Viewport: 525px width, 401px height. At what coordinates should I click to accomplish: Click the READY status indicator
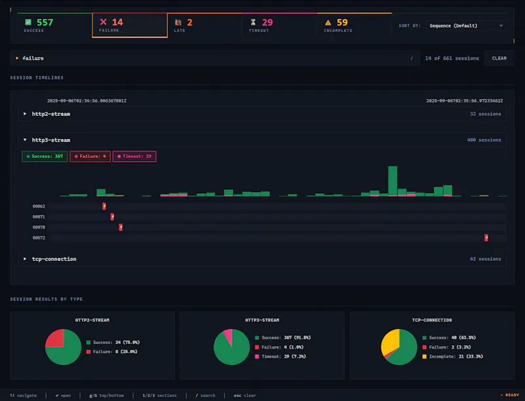[x=510, y=395]
